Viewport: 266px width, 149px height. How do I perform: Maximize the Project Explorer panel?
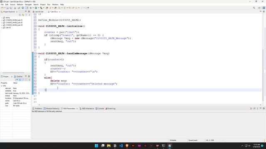tap(29, 12)
